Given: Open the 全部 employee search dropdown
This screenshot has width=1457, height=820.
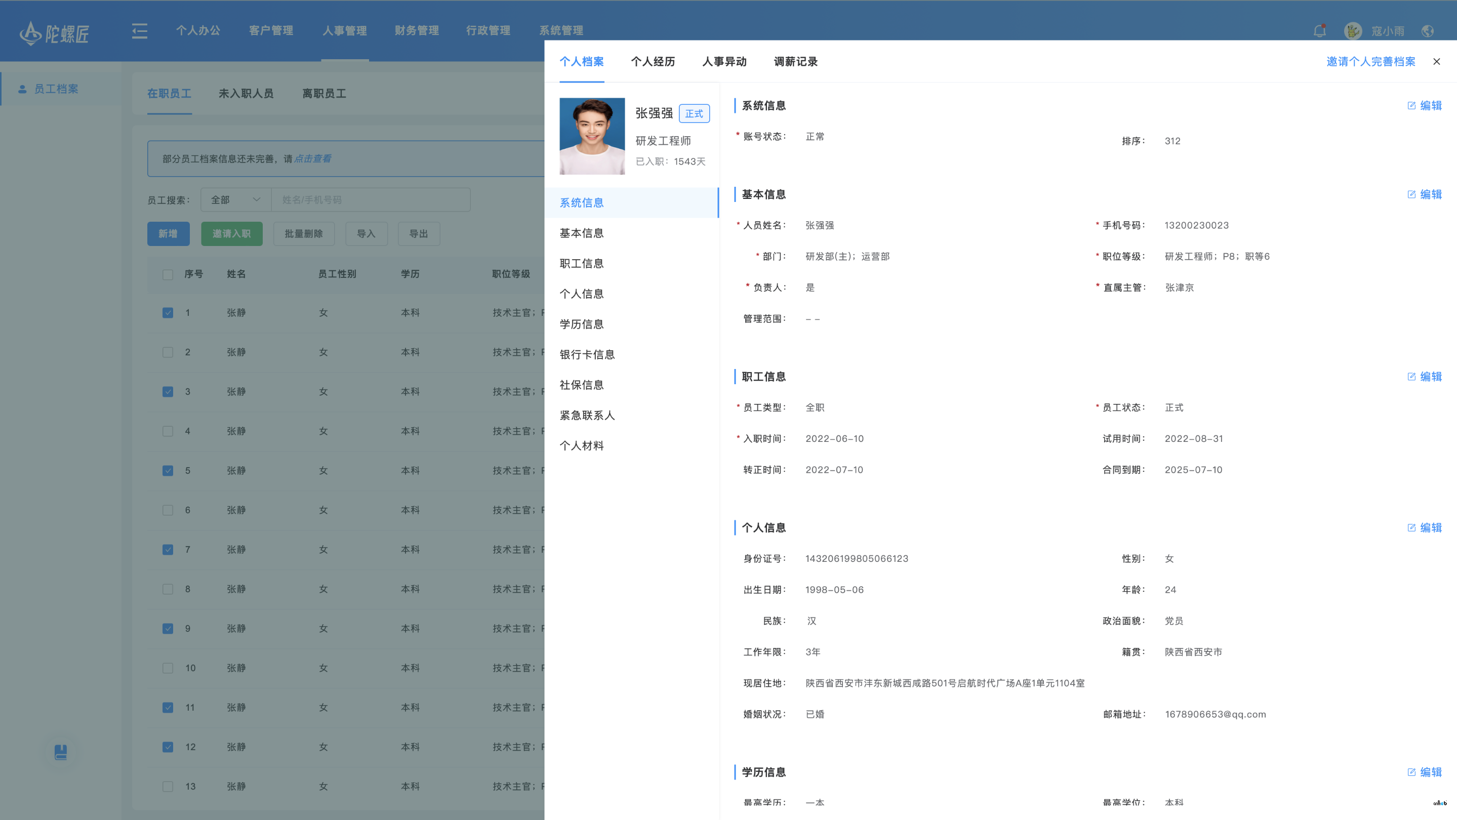Looking at the screenshot, I should 236,199.
